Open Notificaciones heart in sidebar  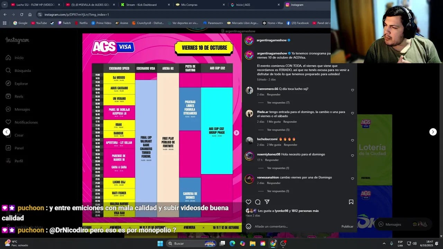click(21, 122)
